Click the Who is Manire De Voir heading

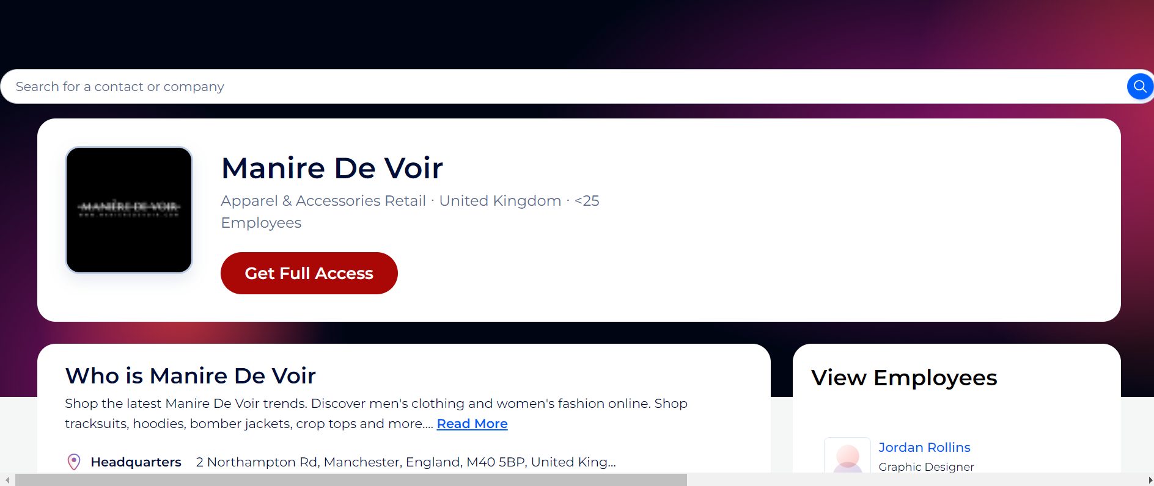click(191, 375)
